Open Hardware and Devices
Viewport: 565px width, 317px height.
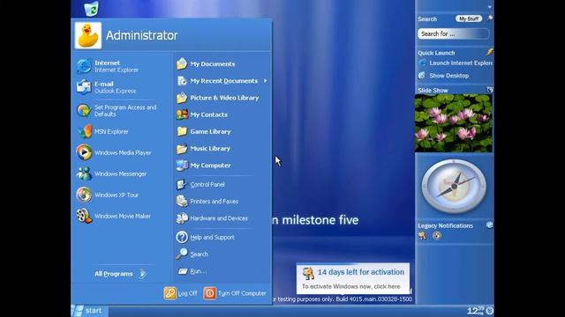point(212,218)
